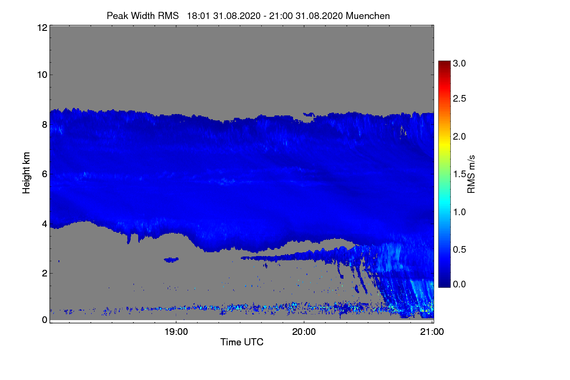Click the '21:00 31.08.2020' end time in title
The width and height of the screenshot is (570, 380).
point(305,16)
